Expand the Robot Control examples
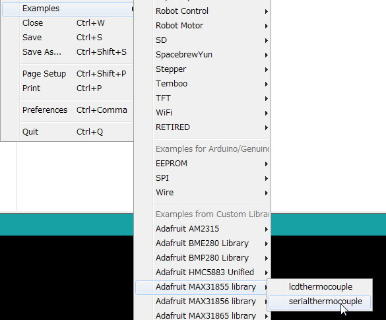The image size is (386, 320). point(203,11)
